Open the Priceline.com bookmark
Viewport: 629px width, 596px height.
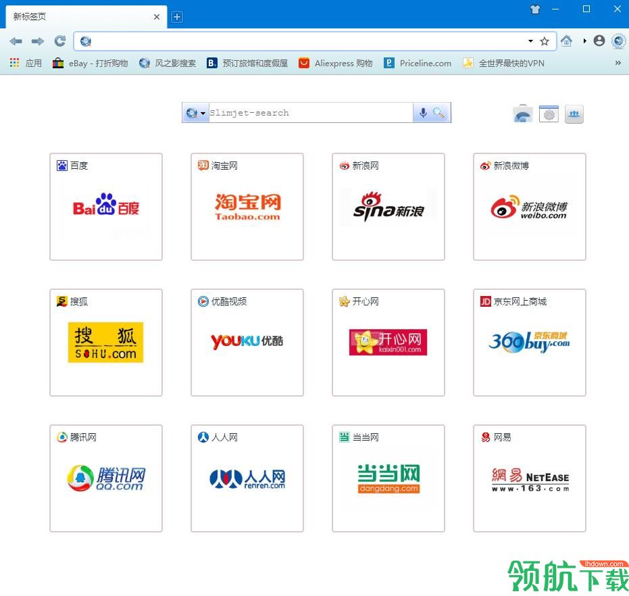pos(418,63)
